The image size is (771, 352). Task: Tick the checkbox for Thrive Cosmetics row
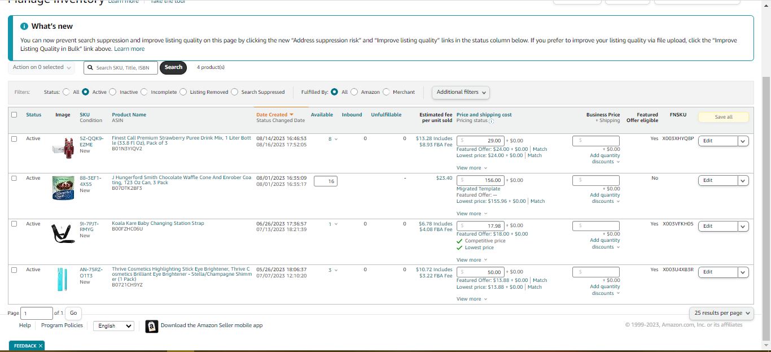point(14,270)
